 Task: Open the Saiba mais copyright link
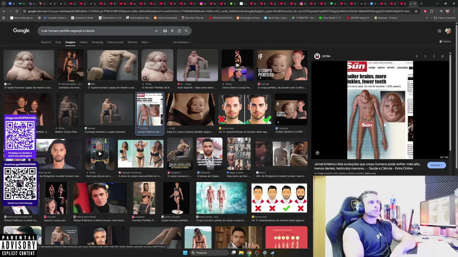[370, 173]
